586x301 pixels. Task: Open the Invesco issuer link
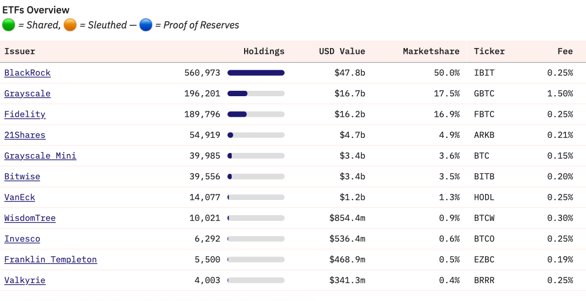click(x=22, y=238)
